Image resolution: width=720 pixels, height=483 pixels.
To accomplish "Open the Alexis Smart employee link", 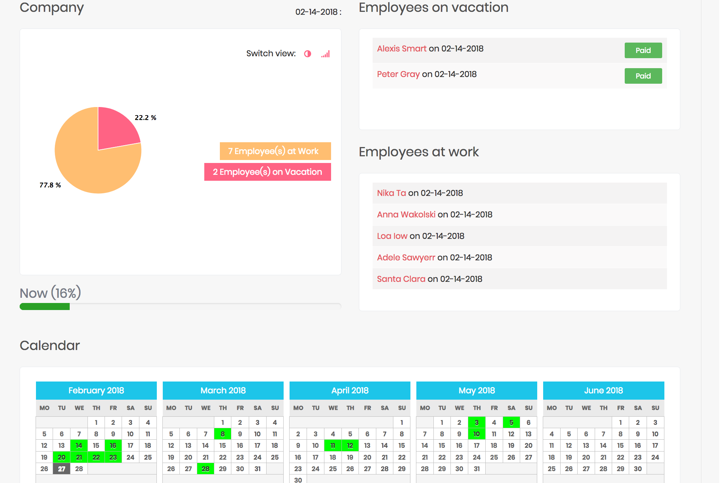I will (x=402, y=49).
